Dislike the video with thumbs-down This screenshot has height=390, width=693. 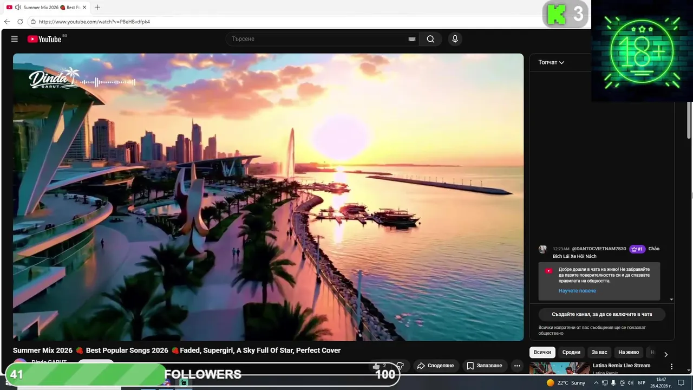(x=400, y=366)
